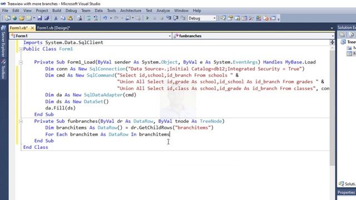Comment out the selected lines

click(88, 18)
